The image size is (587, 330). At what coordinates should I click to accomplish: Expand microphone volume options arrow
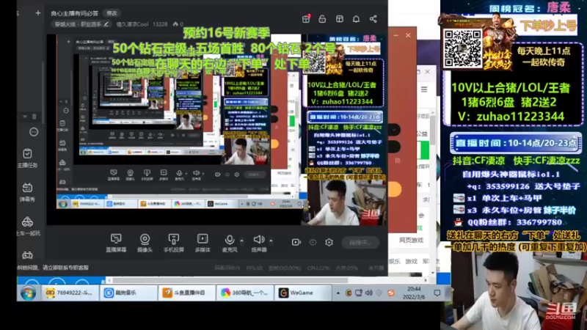click(x=242, y=241)
